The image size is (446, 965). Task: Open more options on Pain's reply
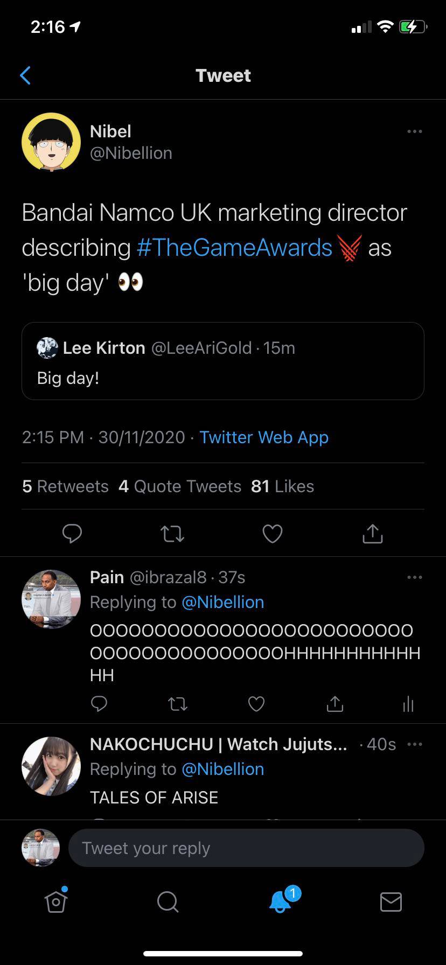[414, 577]
